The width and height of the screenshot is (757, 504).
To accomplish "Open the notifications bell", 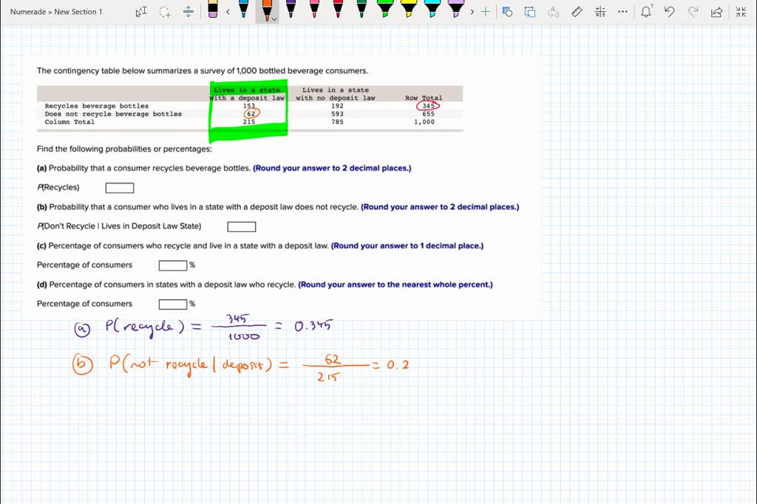I will tap(646, 12).
